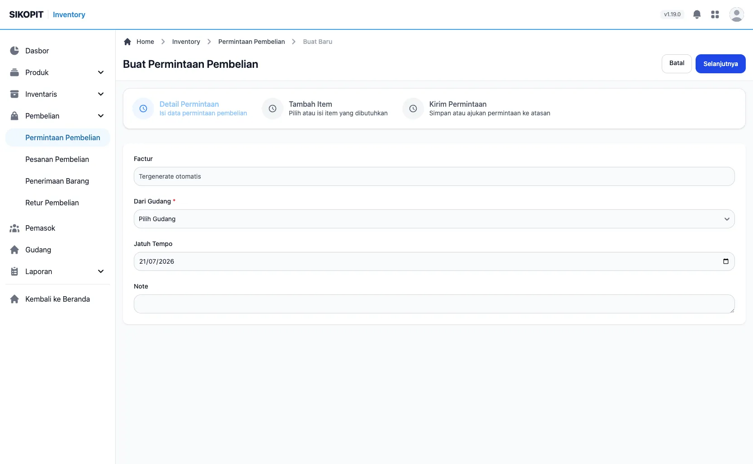Viewport: 753px width, 464px height.
Task: Focus the Note text area
Action: pos(434,304)
